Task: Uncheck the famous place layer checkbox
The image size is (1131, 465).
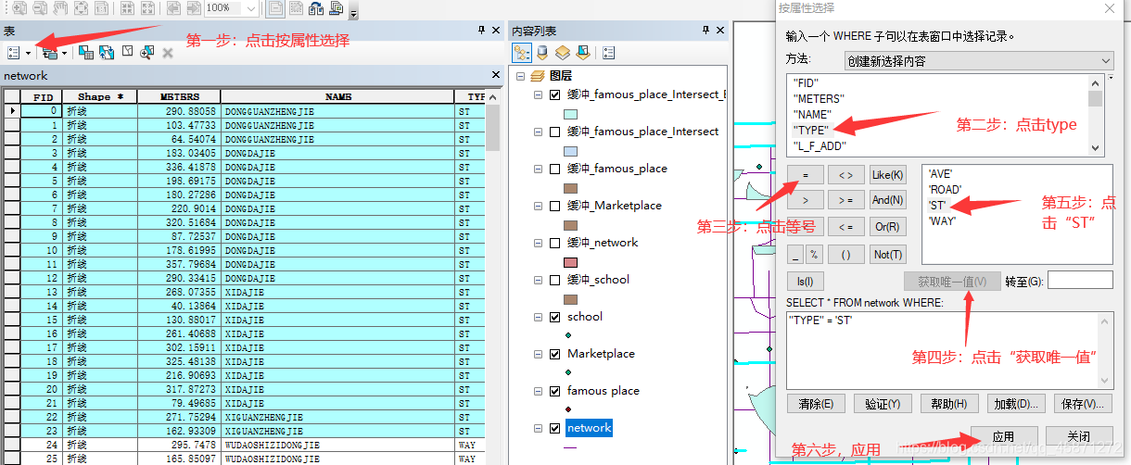Action: tap(555, 391)
